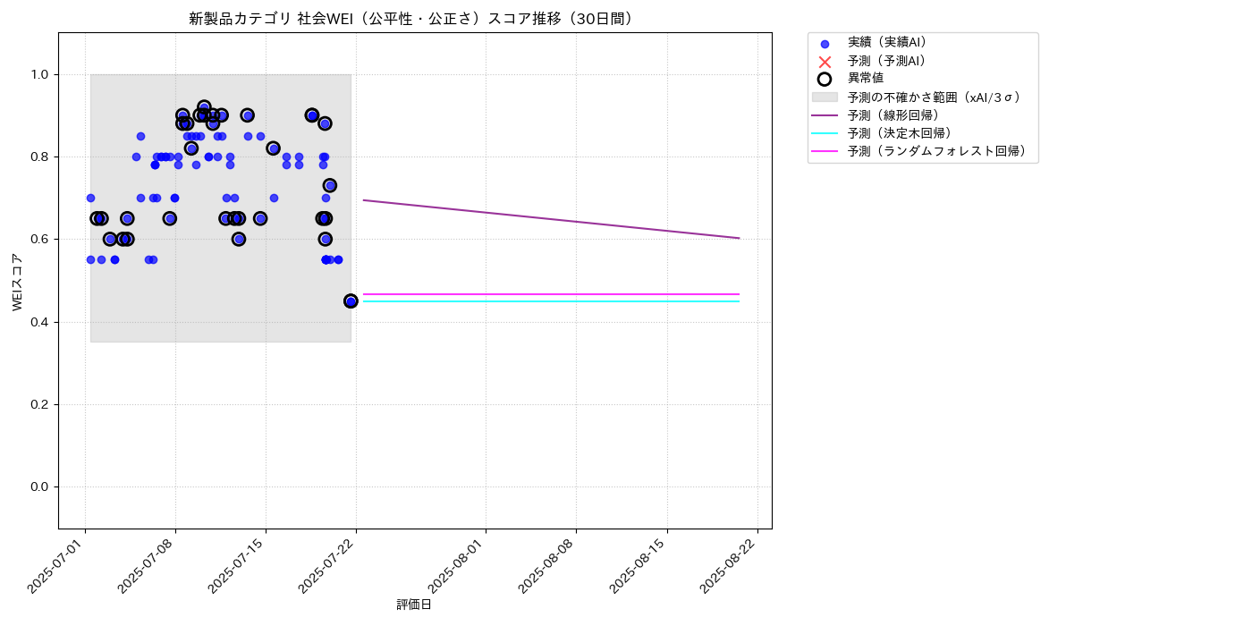This screenshot has height=626, width=1252.
Task: Click y-axis tick value 0.4
Action: click(39, 322)
